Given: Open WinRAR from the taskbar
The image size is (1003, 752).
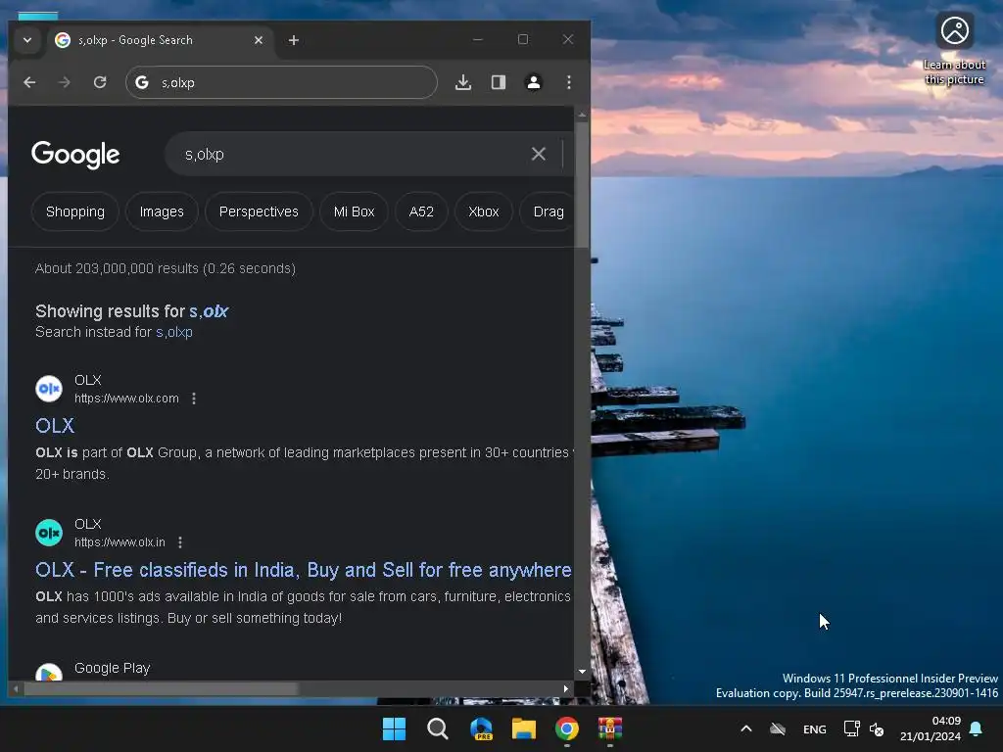Looking at the screenshot, I should (610, 728).
